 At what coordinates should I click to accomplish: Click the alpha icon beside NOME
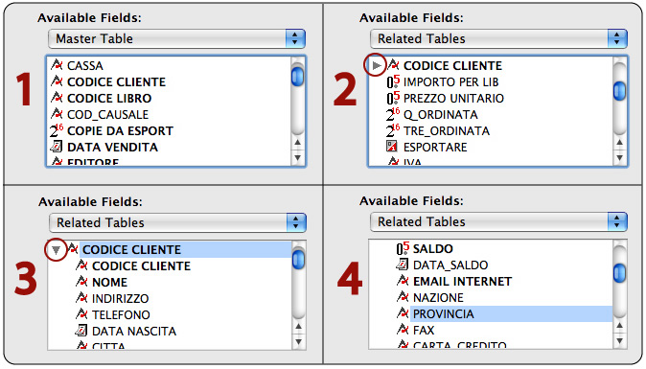(81, 281)
